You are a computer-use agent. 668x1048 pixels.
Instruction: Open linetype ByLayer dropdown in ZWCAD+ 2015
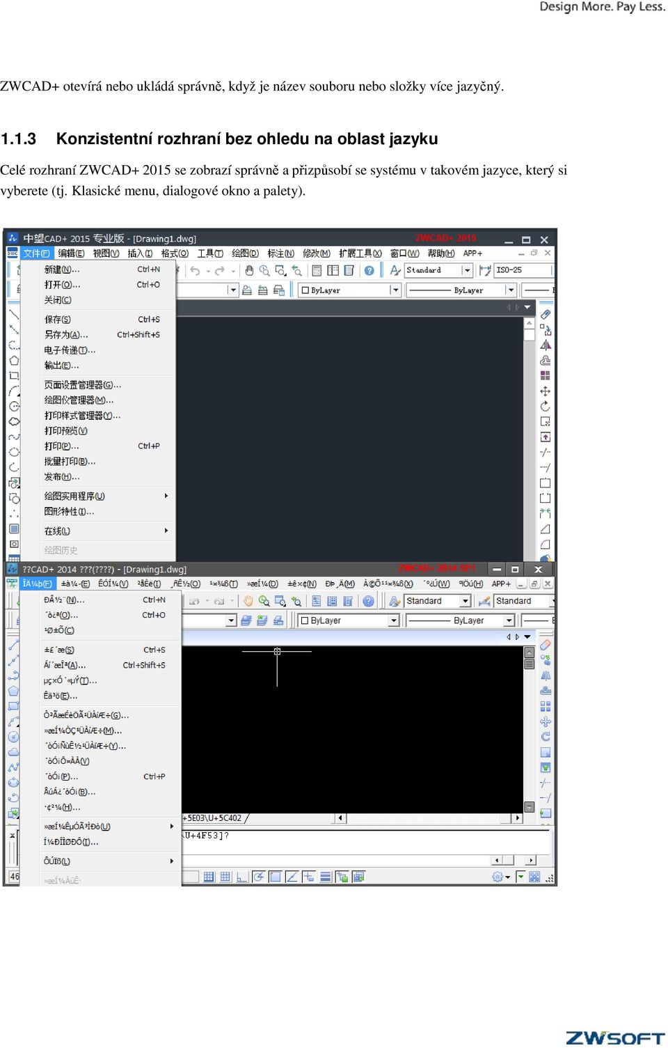pyautogui.click(x=511, y=290)
